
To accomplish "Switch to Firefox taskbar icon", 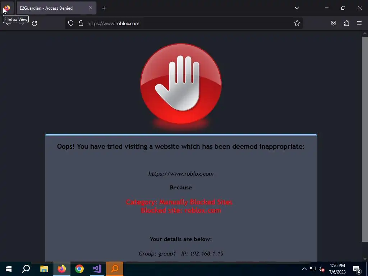I will pos(62,269).
